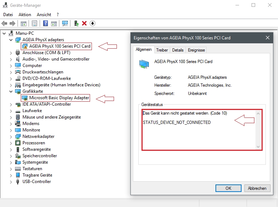Click the Mäuse mouse icon

click(x=18, y=117)
